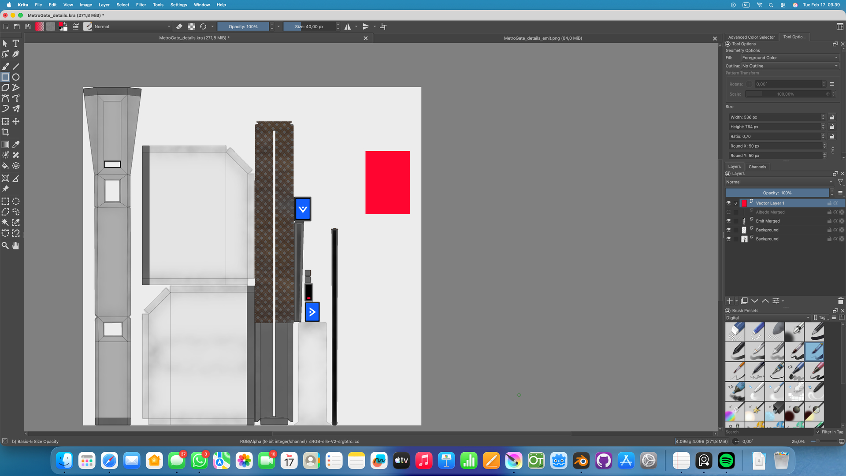Switch to the Channels tab
This screenshot has width=846, height=476.
point(757,167)
